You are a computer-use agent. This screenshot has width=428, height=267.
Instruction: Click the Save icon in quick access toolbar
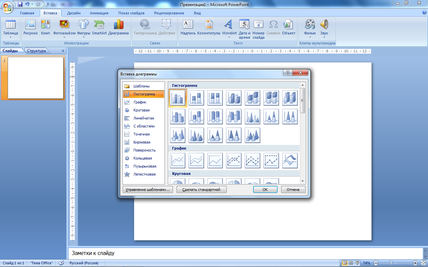coord(20,4)
